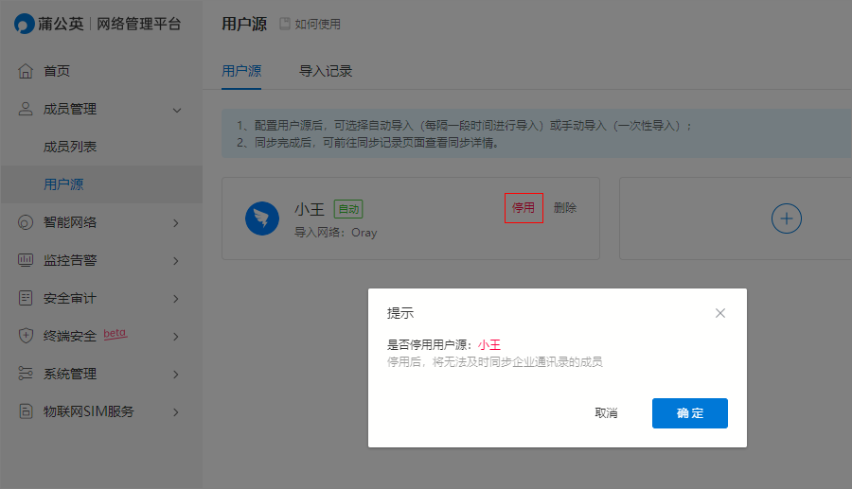Click the beta label next to 终端安全

click(115, 333)
